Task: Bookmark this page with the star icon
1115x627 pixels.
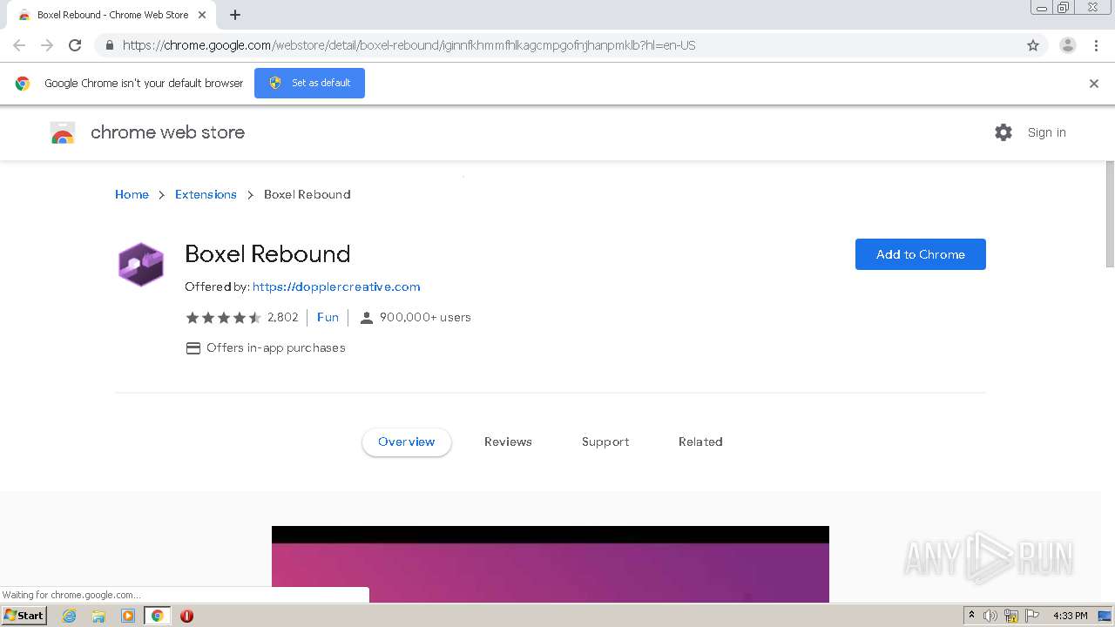Action: [1033, 45]
